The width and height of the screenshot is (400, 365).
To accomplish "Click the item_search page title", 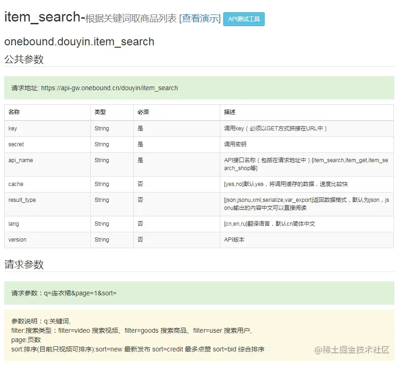I will coord(45,17).
